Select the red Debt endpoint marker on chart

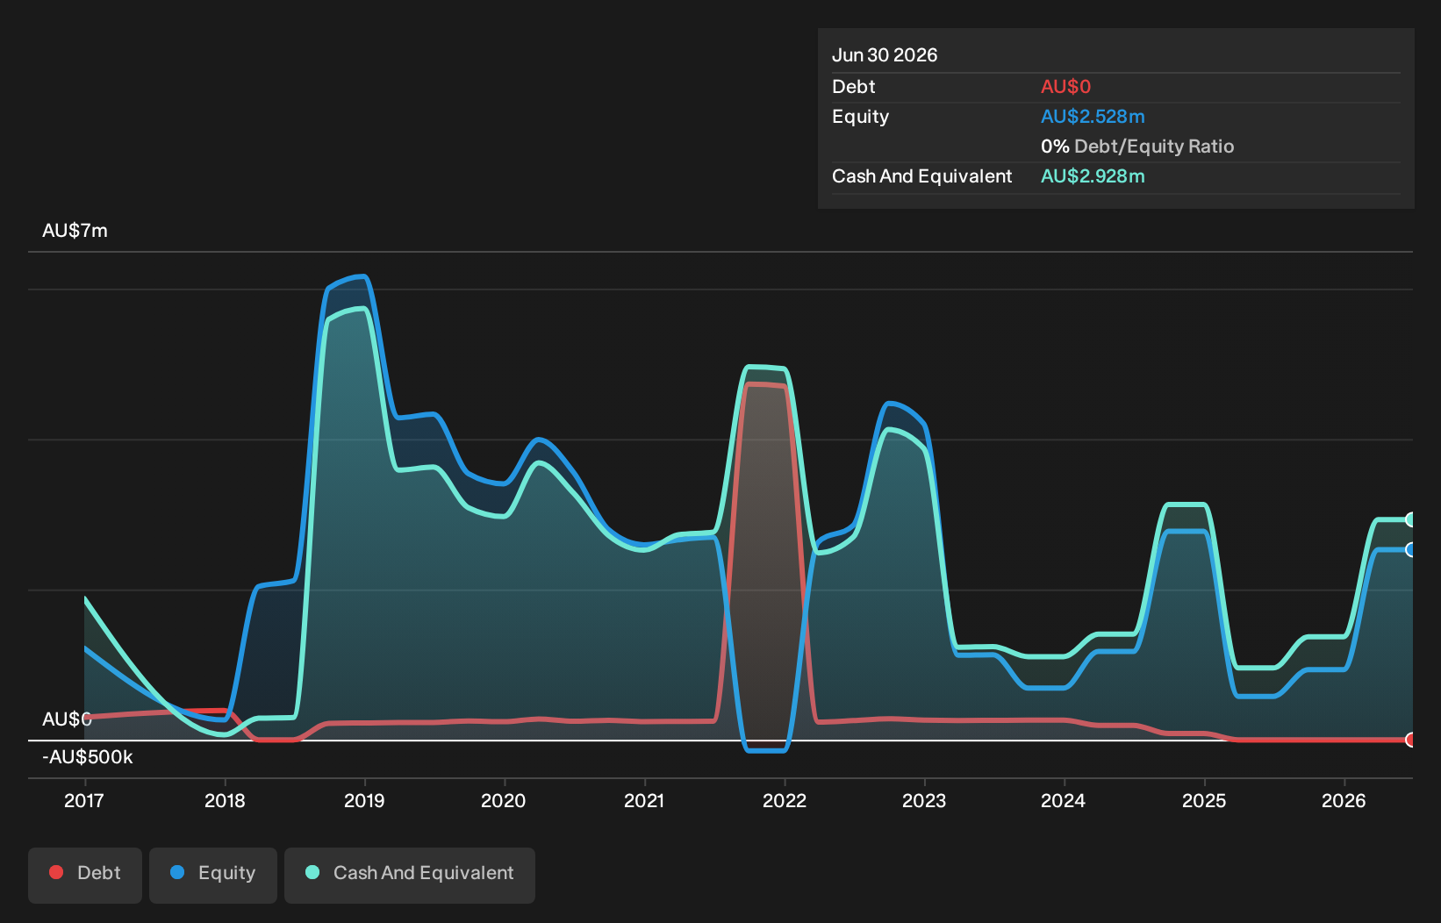coord(1410,740)
